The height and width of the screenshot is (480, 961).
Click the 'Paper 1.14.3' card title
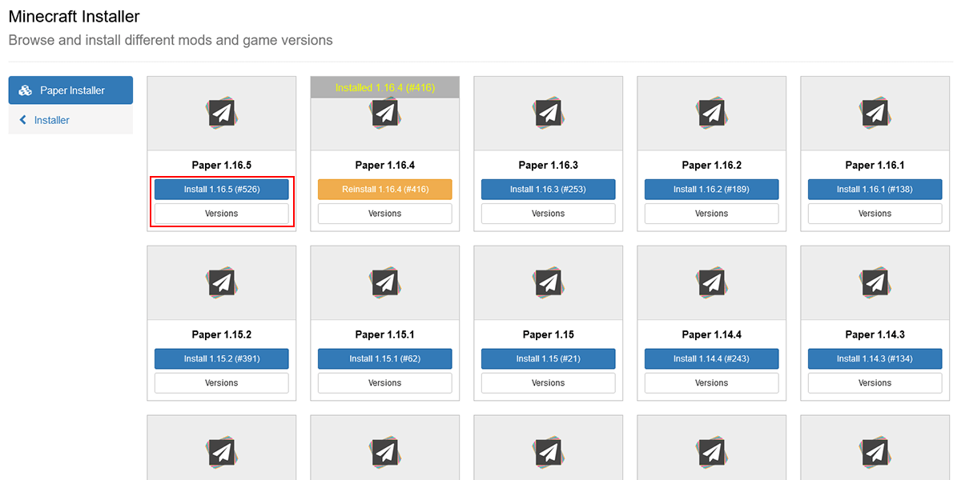click(875, 335)
